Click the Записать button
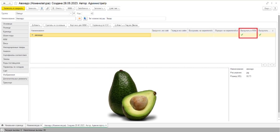 click(32, 8)
